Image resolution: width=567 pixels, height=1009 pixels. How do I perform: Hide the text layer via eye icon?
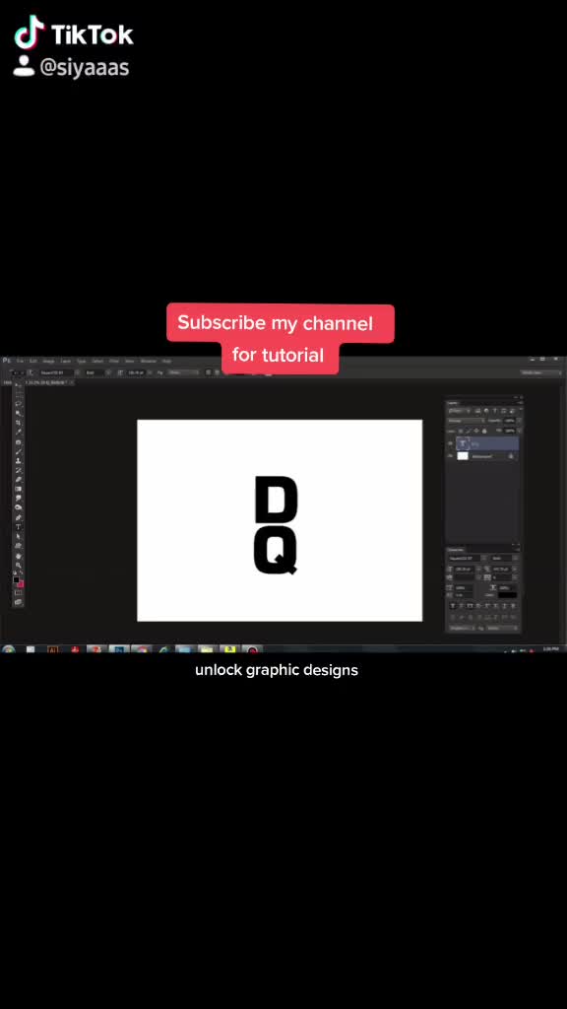pyautogui.click(x=450, y=443)
